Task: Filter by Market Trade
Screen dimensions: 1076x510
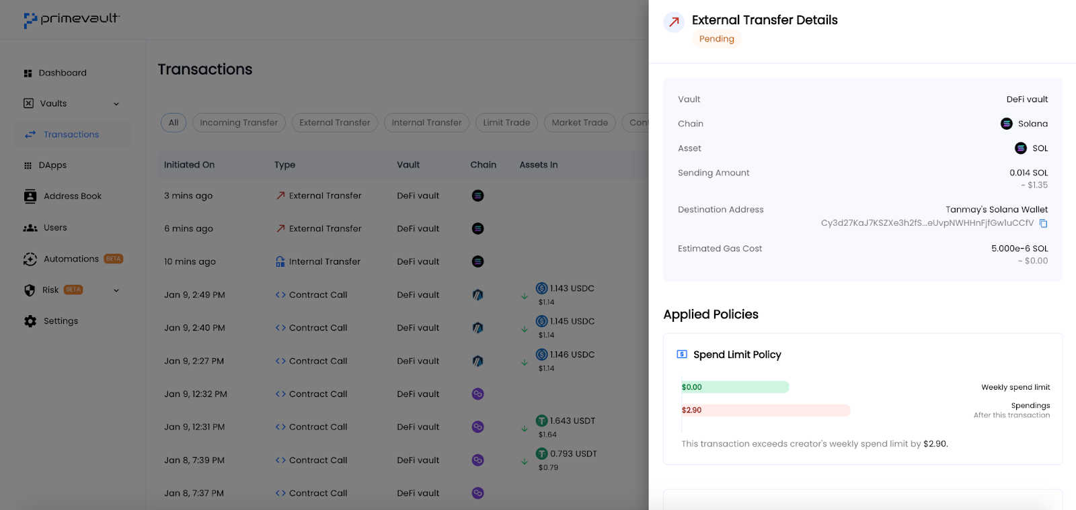Action: click(580, 123)
